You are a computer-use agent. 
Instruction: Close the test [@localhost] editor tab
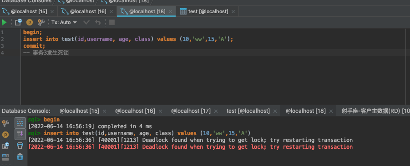233,12
